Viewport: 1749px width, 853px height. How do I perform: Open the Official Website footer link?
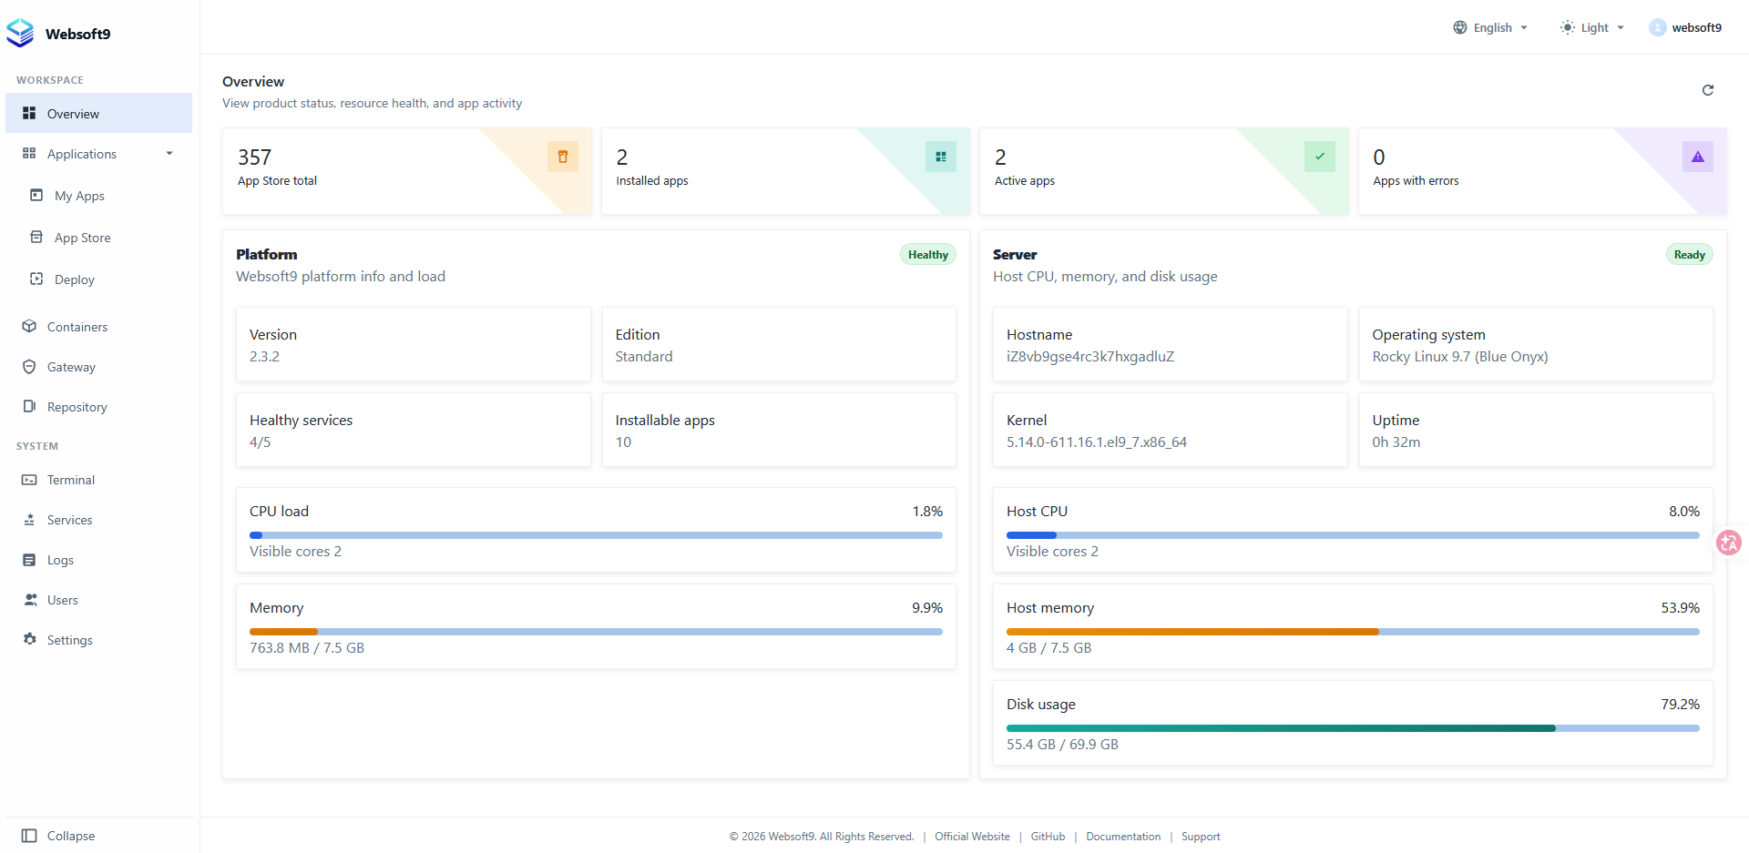coord(972,836)
